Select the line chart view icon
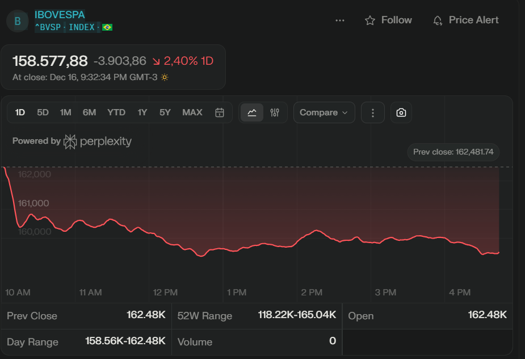The height and width of the screenshot is (359, 525). 252,112
